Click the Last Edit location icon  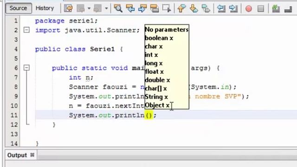click(x=68, y=8)
